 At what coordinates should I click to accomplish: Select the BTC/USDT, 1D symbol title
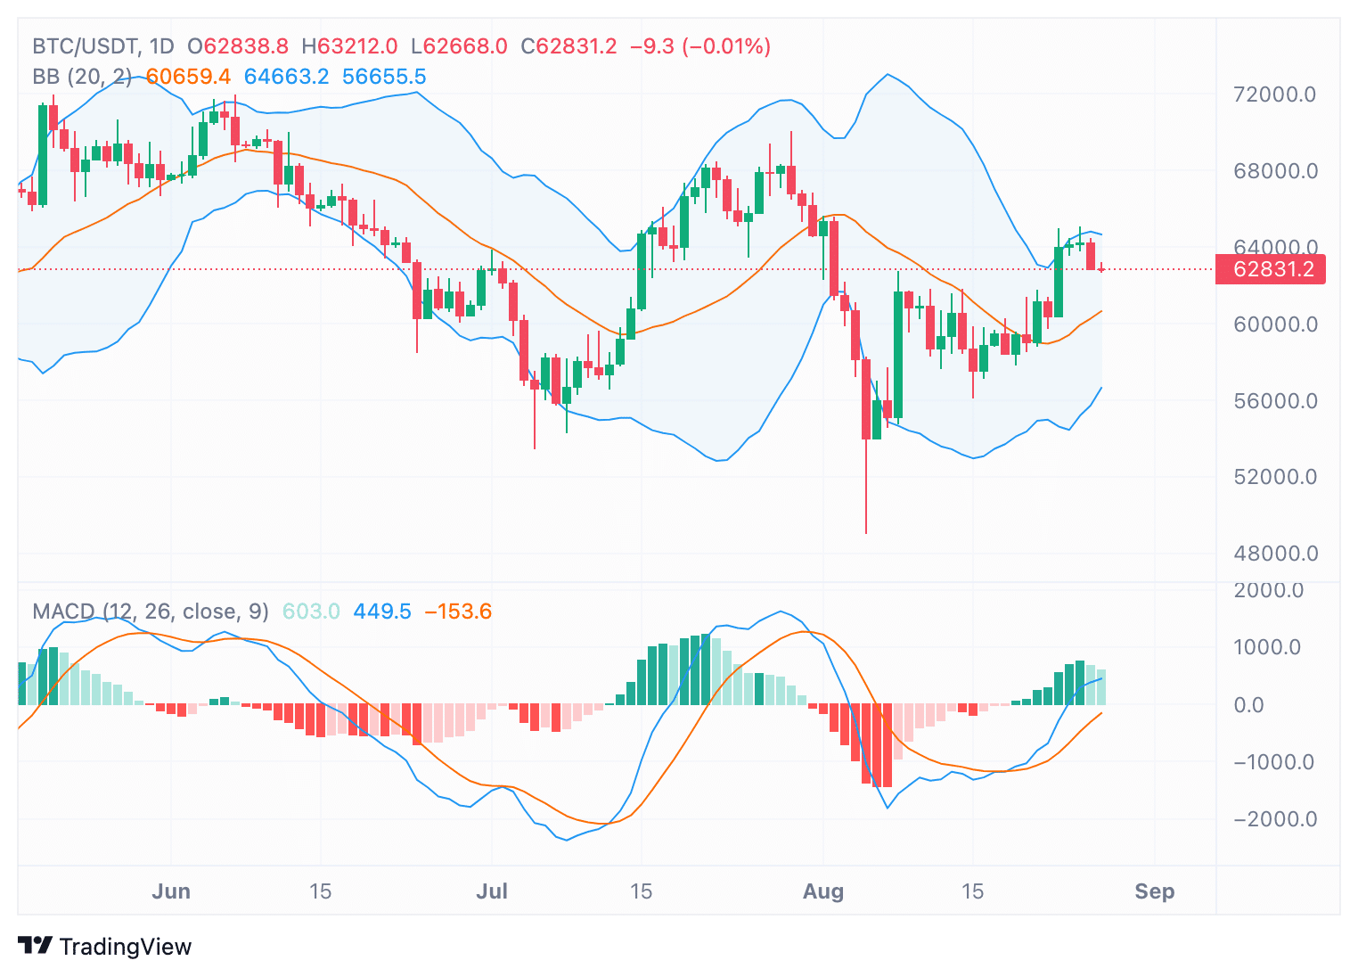pos(103,46)
